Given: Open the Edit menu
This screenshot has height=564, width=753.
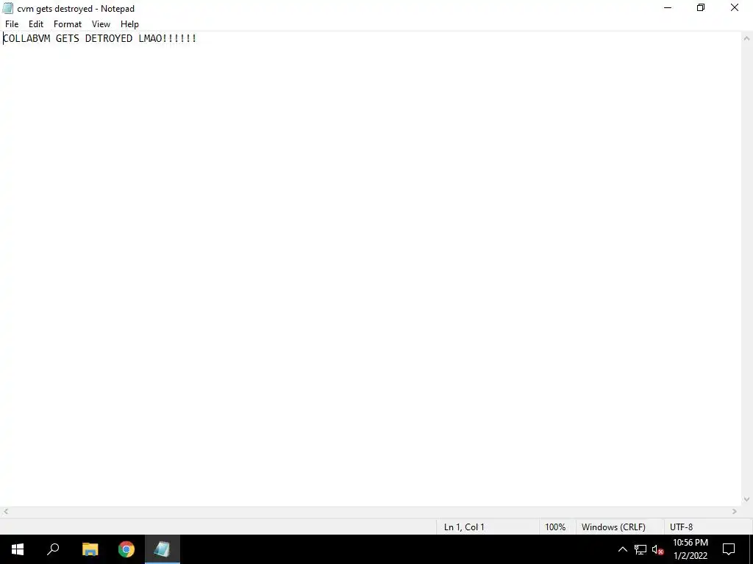Looking at the screenshot, I should (36, 24).
